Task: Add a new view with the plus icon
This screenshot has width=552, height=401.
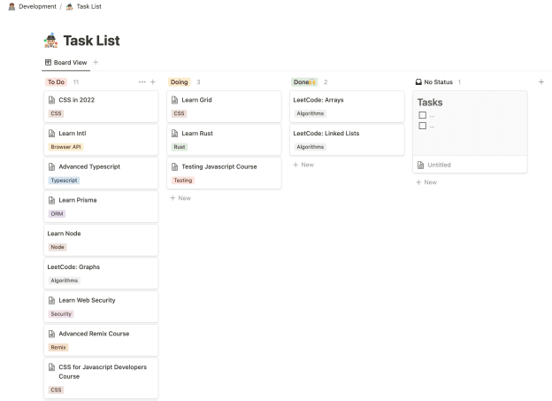Action: point(96,62)
